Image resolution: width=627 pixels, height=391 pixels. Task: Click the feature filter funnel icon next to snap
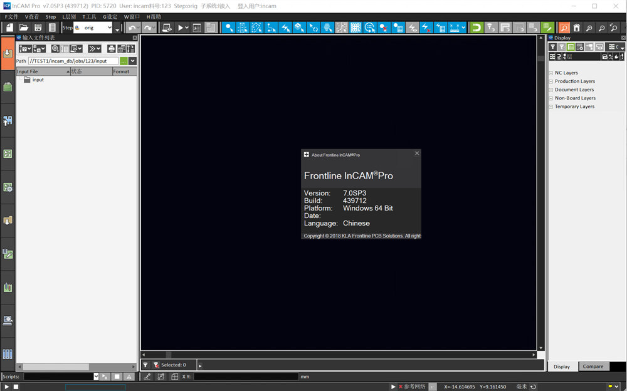[x=491, y=28]
